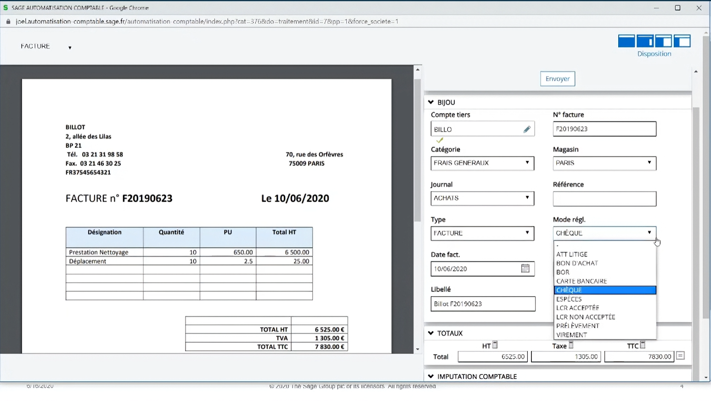Click the calculator icon next to Taxe
Viewport: 711px width, 401px height.
coord(571,345)
